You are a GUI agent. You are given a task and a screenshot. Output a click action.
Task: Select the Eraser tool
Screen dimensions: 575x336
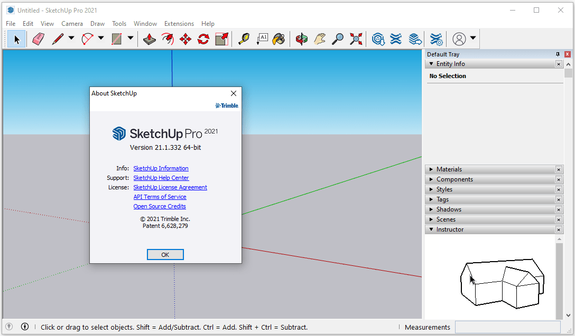tap(38, 39)
